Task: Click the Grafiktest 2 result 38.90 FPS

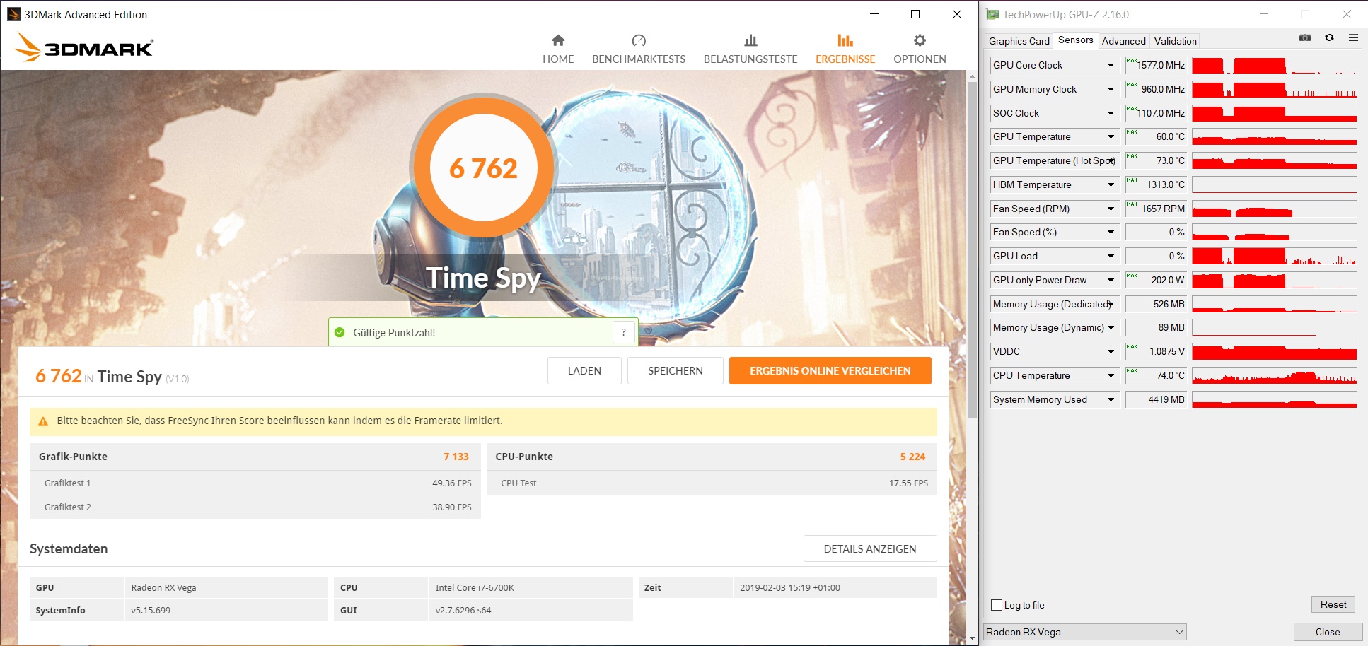Action: (452, 507)
